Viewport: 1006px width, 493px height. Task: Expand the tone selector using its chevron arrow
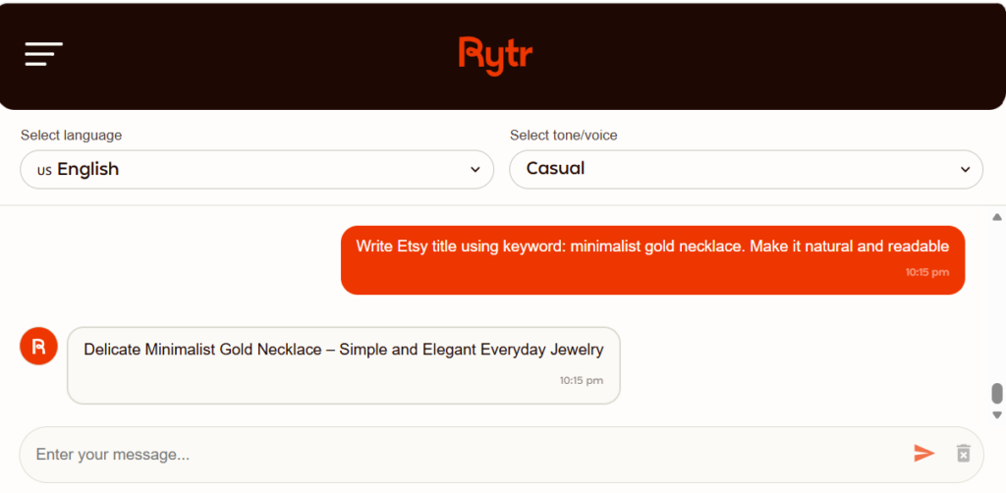click(965, 170)
